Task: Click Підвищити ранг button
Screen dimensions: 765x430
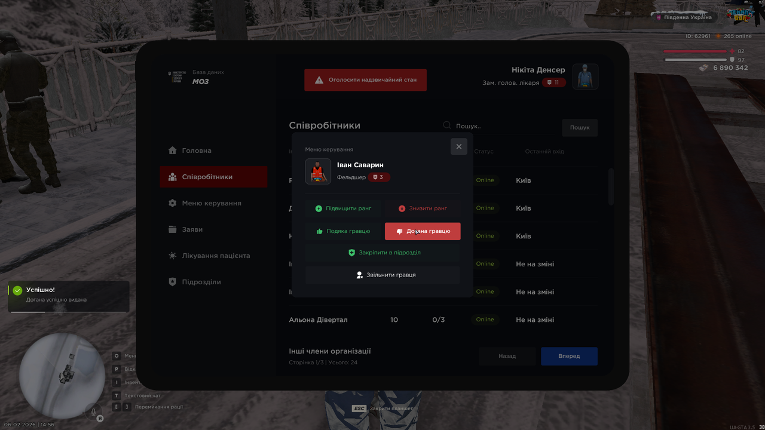Action: (x=343, y=208)
